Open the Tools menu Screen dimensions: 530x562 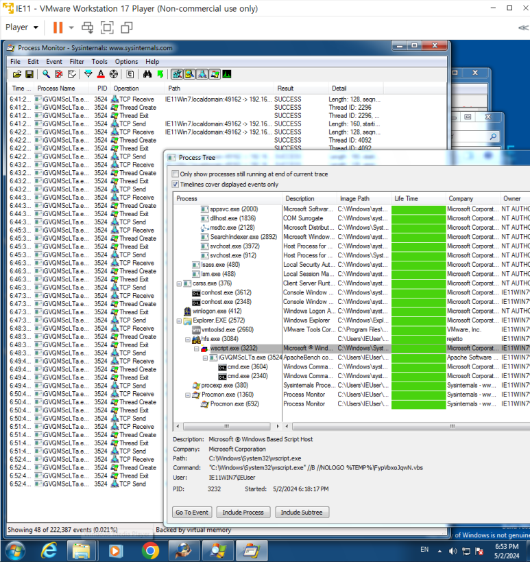coord(99,62)
